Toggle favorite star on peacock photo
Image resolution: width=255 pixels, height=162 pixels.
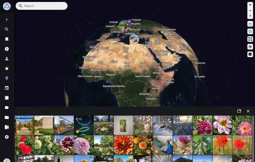pyautogui.click(x=156, y=151)
